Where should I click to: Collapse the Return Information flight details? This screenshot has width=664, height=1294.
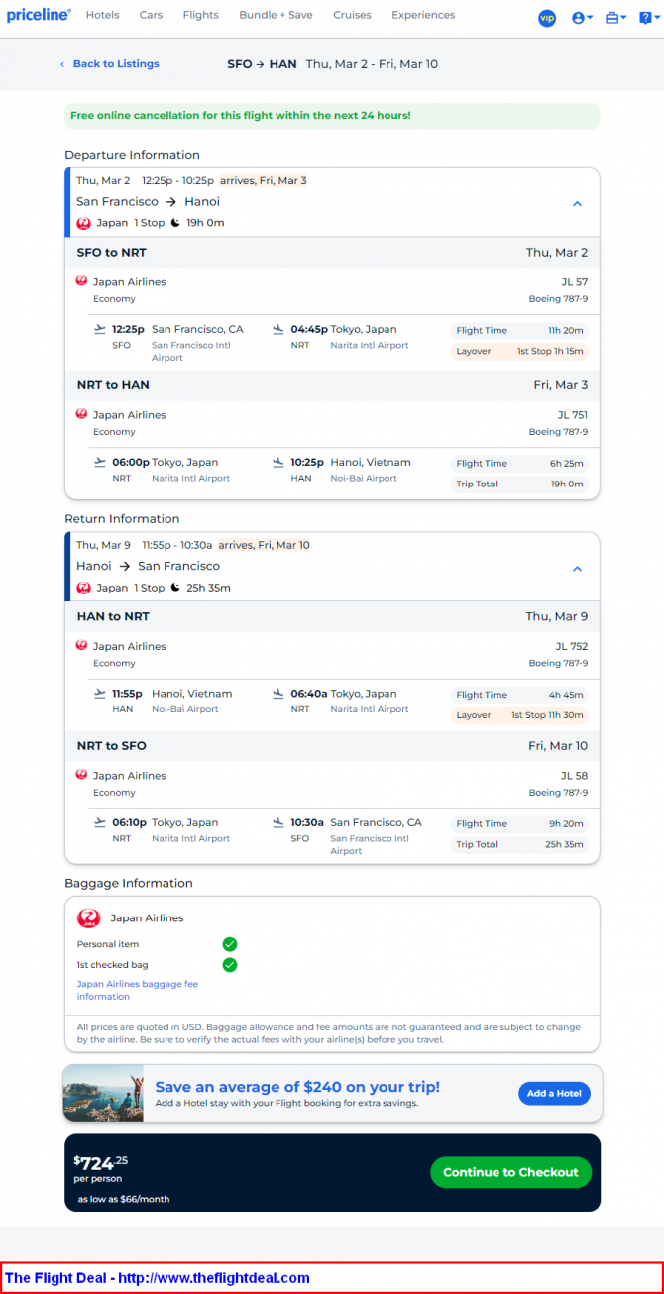click(x=578, y=569)
